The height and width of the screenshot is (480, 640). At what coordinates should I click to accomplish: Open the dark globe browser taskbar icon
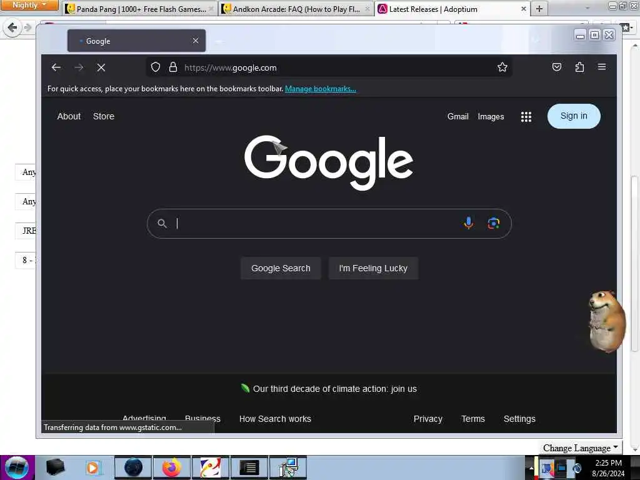[134, 467]
